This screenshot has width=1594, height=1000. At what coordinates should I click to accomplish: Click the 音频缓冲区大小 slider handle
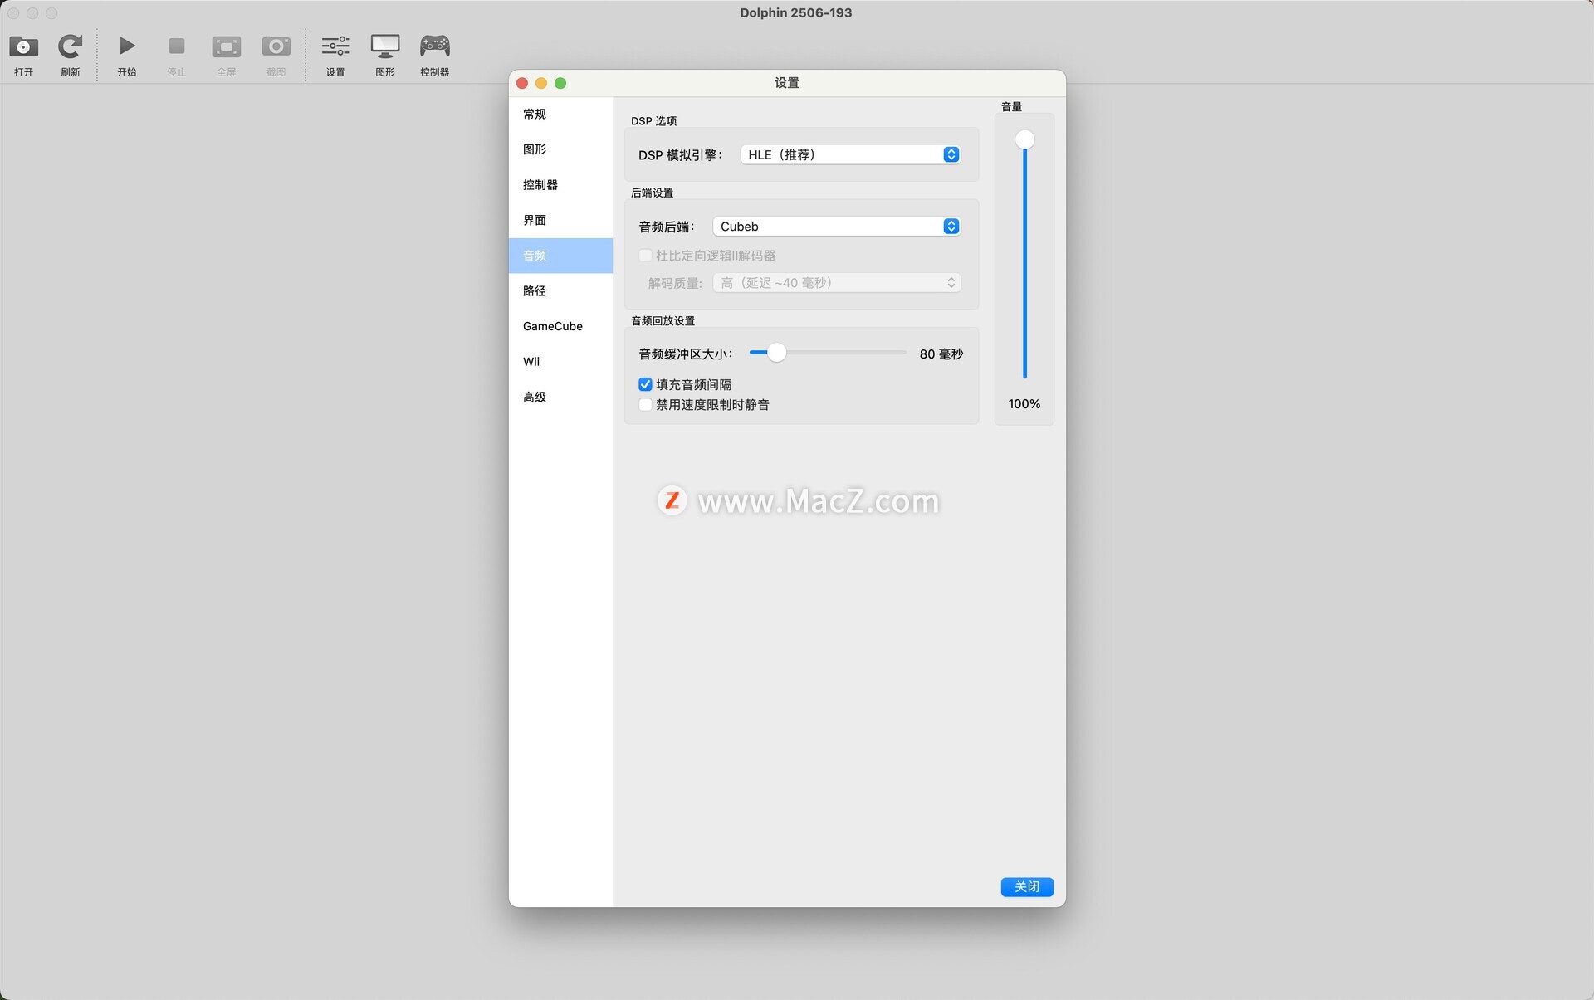pyautogui.click(x=776, y=353)
